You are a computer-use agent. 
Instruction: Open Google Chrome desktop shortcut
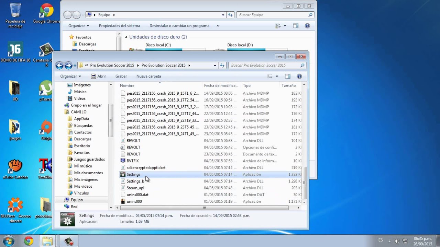(46, 14)
